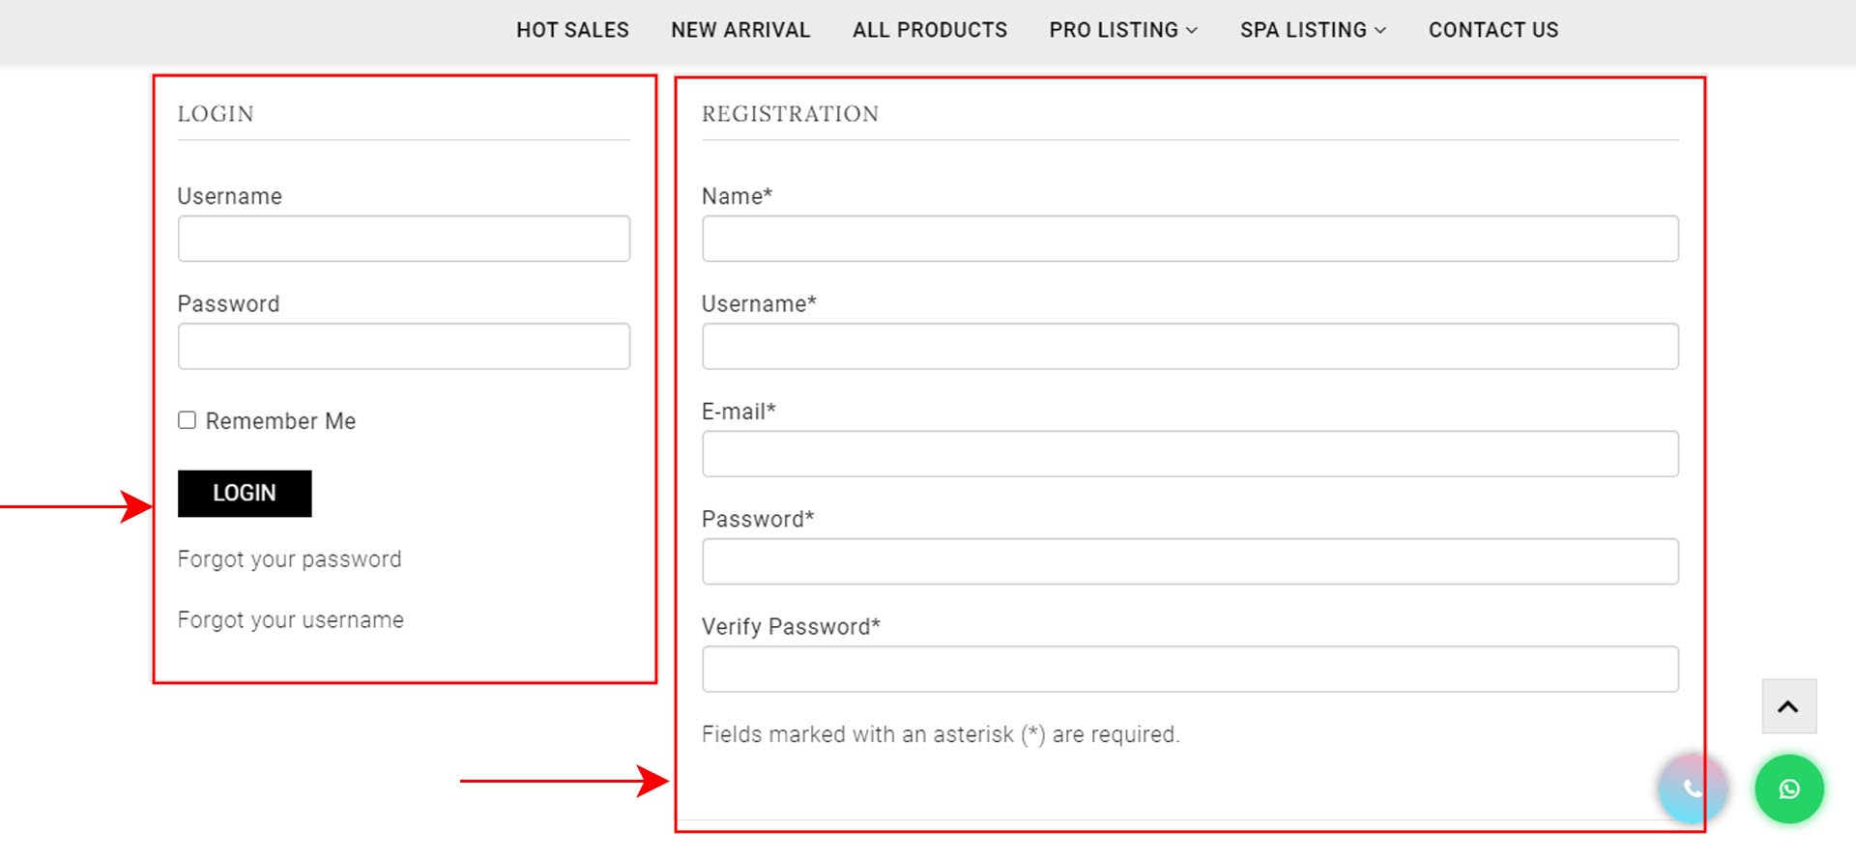Screen dimensions: 1856x858
Task: Focus the login Password field
Action: point(403,347)
